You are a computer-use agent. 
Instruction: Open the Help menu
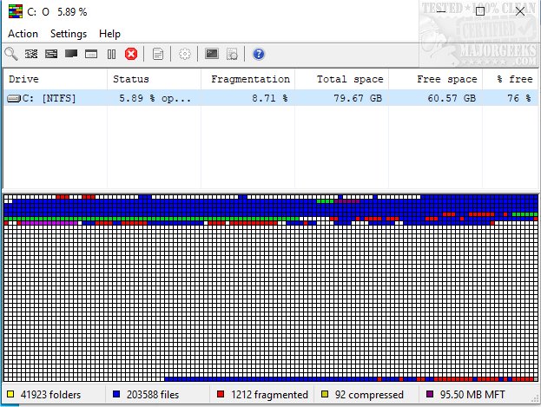(110, 34)
